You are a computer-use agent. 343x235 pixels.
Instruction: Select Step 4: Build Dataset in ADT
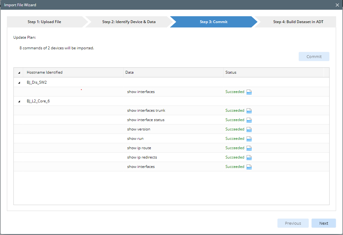[x=298, y=22]
